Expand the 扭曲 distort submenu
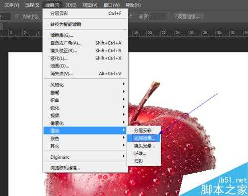The height and width of the screenshot is (196, 248). pyautogui.click(x=85, y=100)
